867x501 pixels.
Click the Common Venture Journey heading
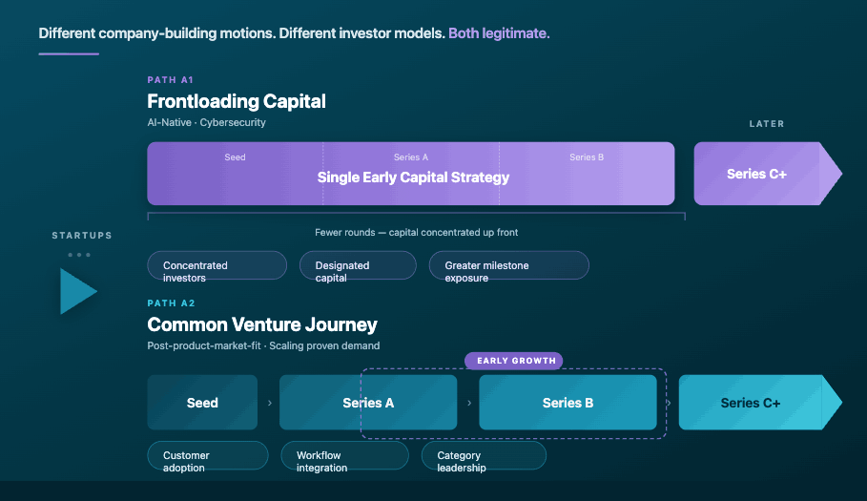click(x=262, y=324)
